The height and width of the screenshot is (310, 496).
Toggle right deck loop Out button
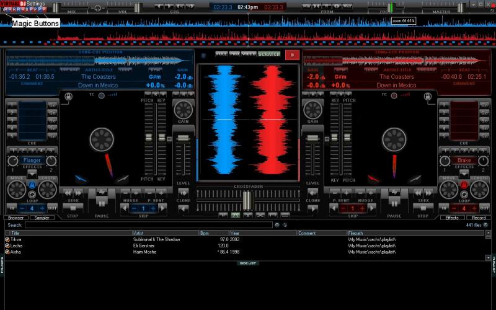(484, 208)
